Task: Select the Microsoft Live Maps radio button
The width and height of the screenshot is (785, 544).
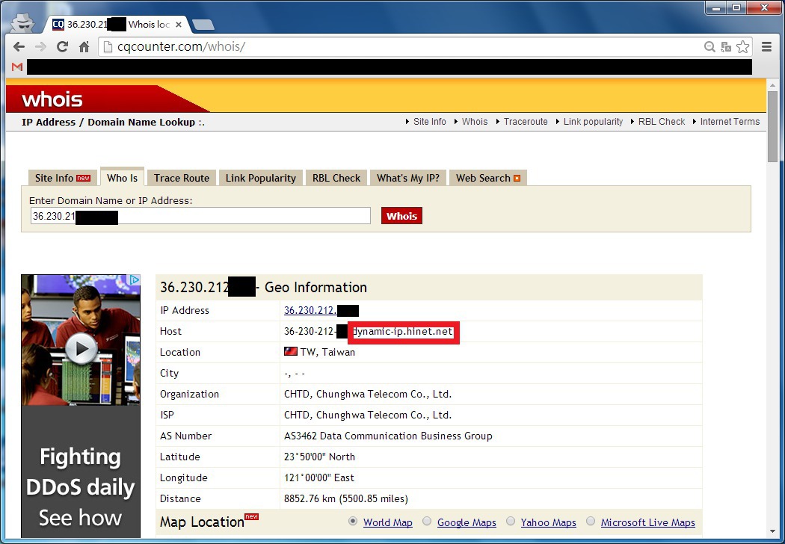Action: (x=591, y=521)
